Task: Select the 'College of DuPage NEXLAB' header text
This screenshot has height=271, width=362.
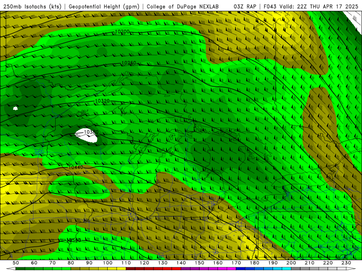Action: [x=183, y=6]
